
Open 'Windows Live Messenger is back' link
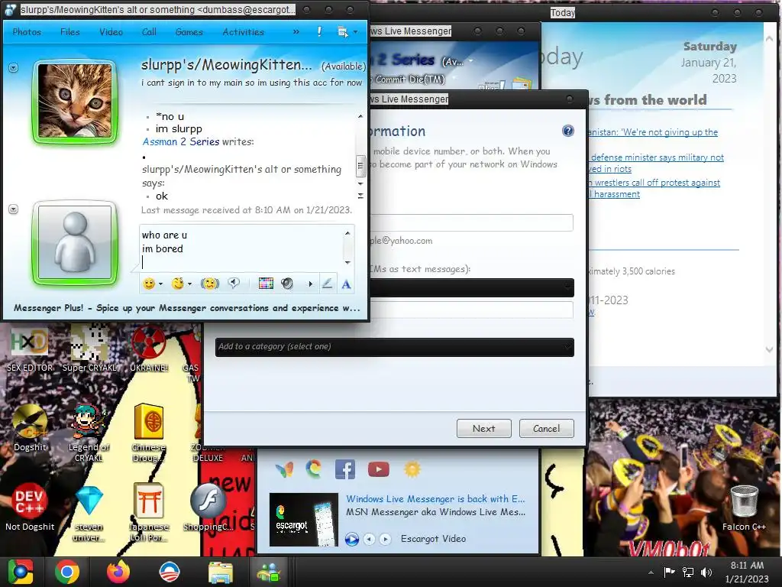[x=435, y=498]
